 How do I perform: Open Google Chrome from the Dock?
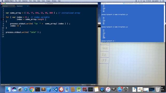pos(32,89)
